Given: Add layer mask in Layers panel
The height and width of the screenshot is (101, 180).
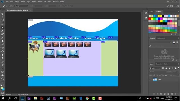Looking at the screenshot, I should pyautogui.click(x=161, y=94).
